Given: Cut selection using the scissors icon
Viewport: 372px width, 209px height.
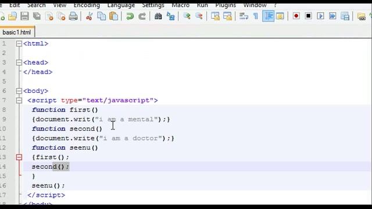Looking at the screenshot, I should click(x=89, y=16).
